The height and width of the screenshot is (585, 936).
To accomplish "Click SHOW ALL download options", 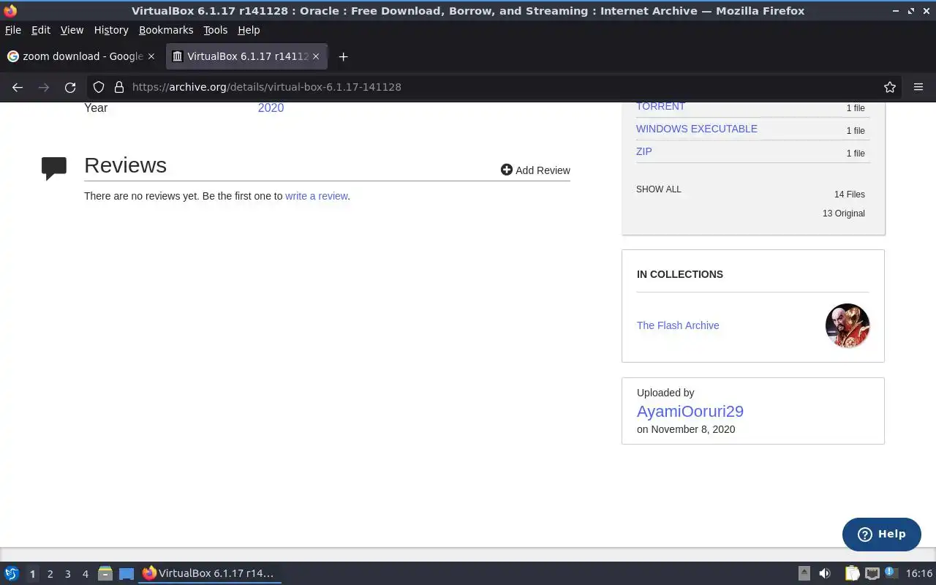I will click(659, 189).
